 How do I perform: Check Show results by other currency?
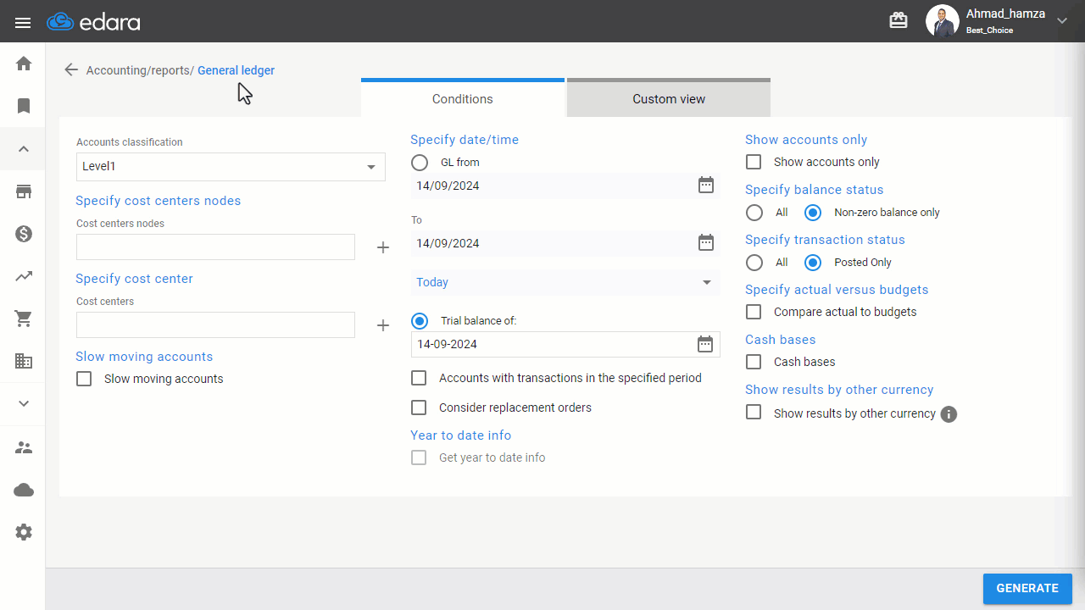754,412
